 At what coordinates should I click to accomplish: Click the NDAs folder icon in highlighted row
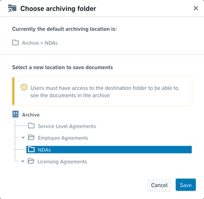(x=31, y=149)
